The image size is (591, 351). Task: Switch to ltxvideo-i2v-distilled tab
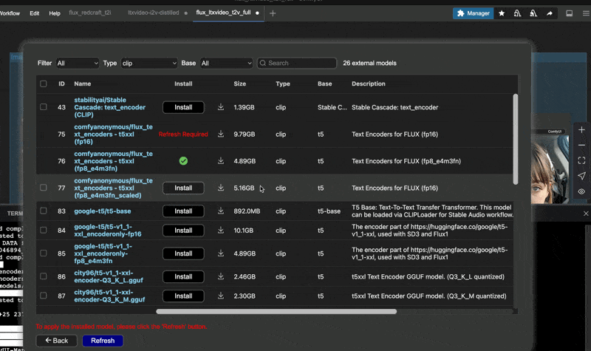point(154,13)
